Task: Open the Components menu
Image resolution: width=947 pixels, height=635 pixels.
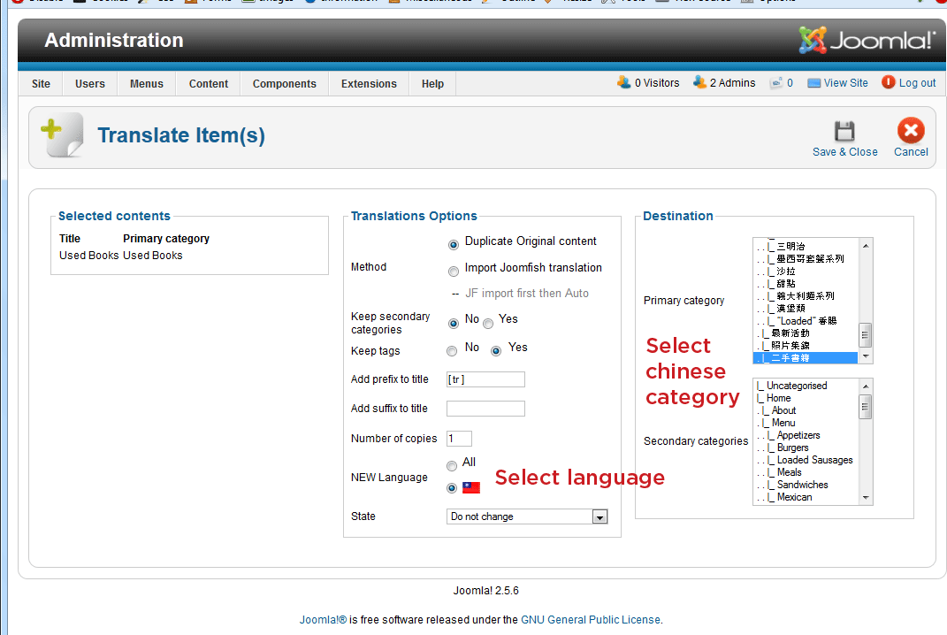Action: point(284,84)
